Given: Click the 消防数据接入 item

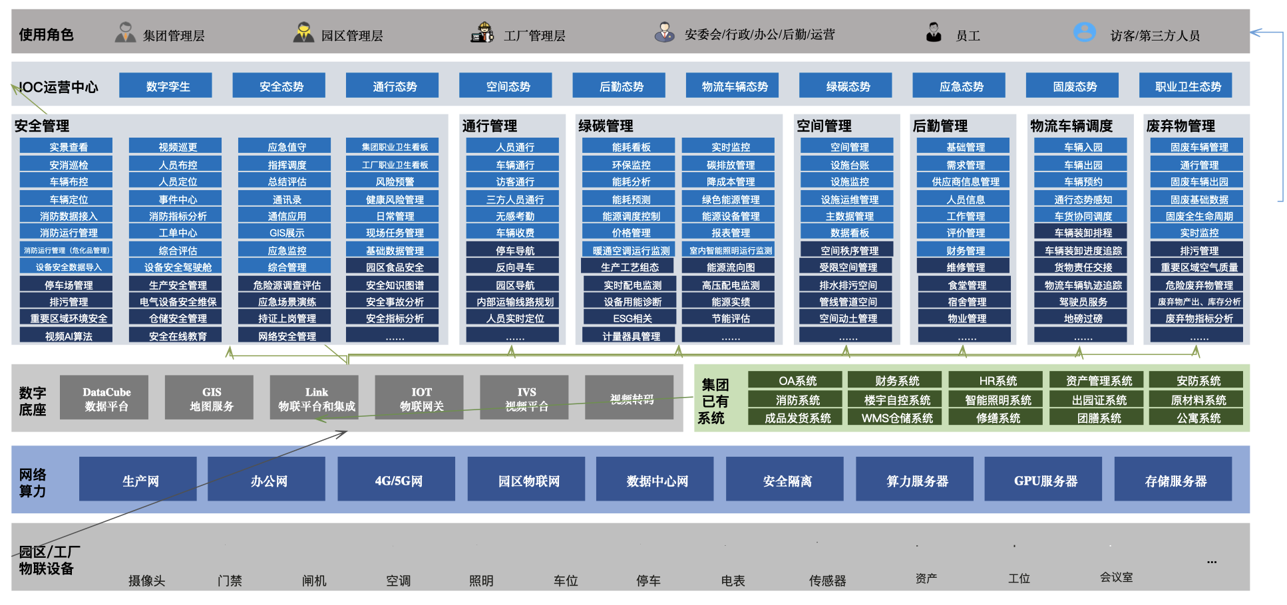Looking at the screenshot, I should 67,215.
